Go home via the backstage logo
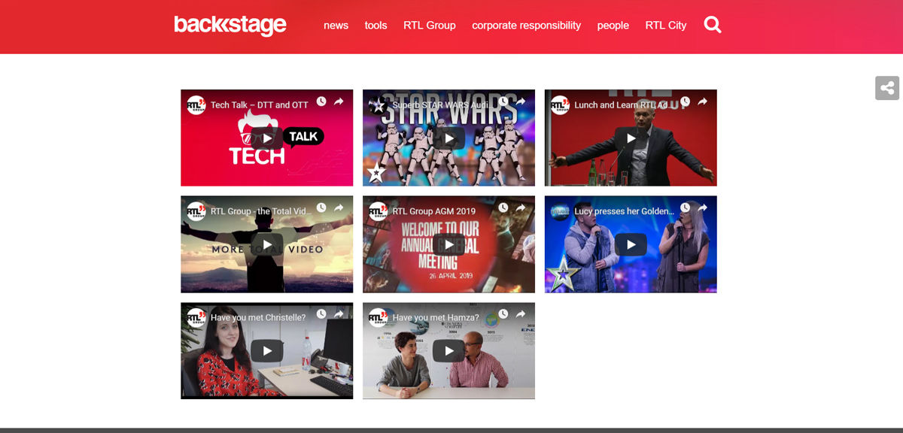The height and width of the screenshot is (433, 903). pyautogui.click(x=230, y=25)
